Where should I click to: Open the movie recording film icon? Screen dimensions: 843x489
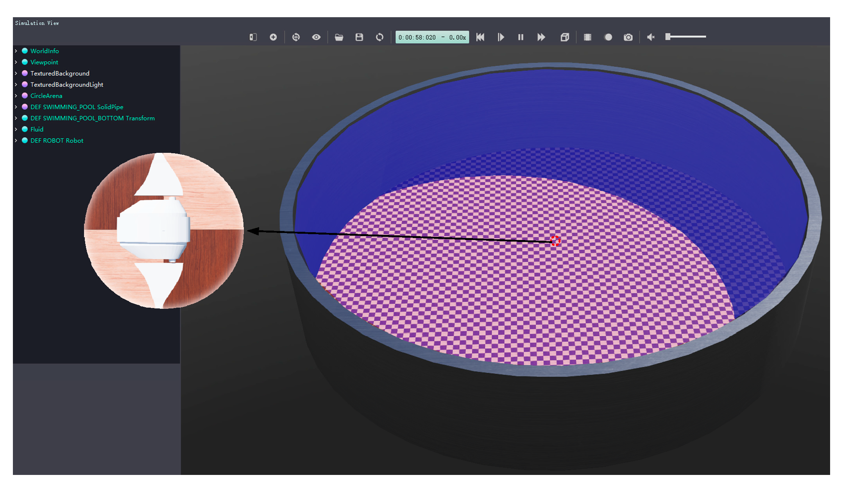point(587,37)
